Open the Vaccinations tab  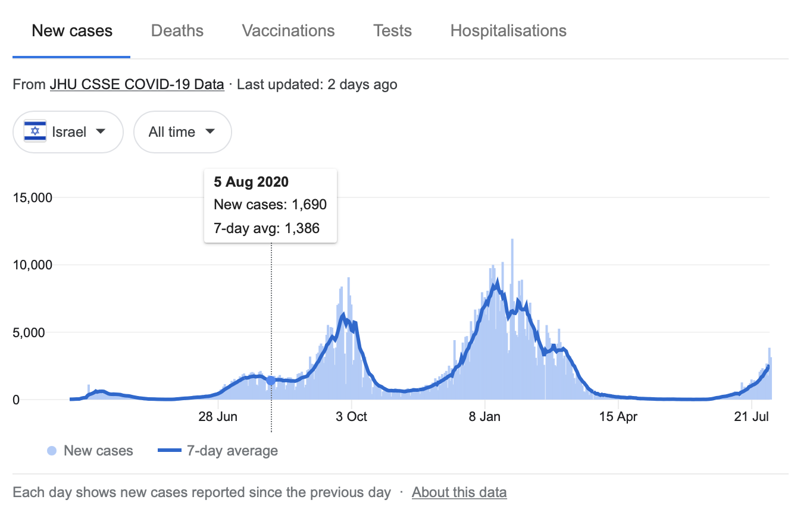[x=288, y=31]
